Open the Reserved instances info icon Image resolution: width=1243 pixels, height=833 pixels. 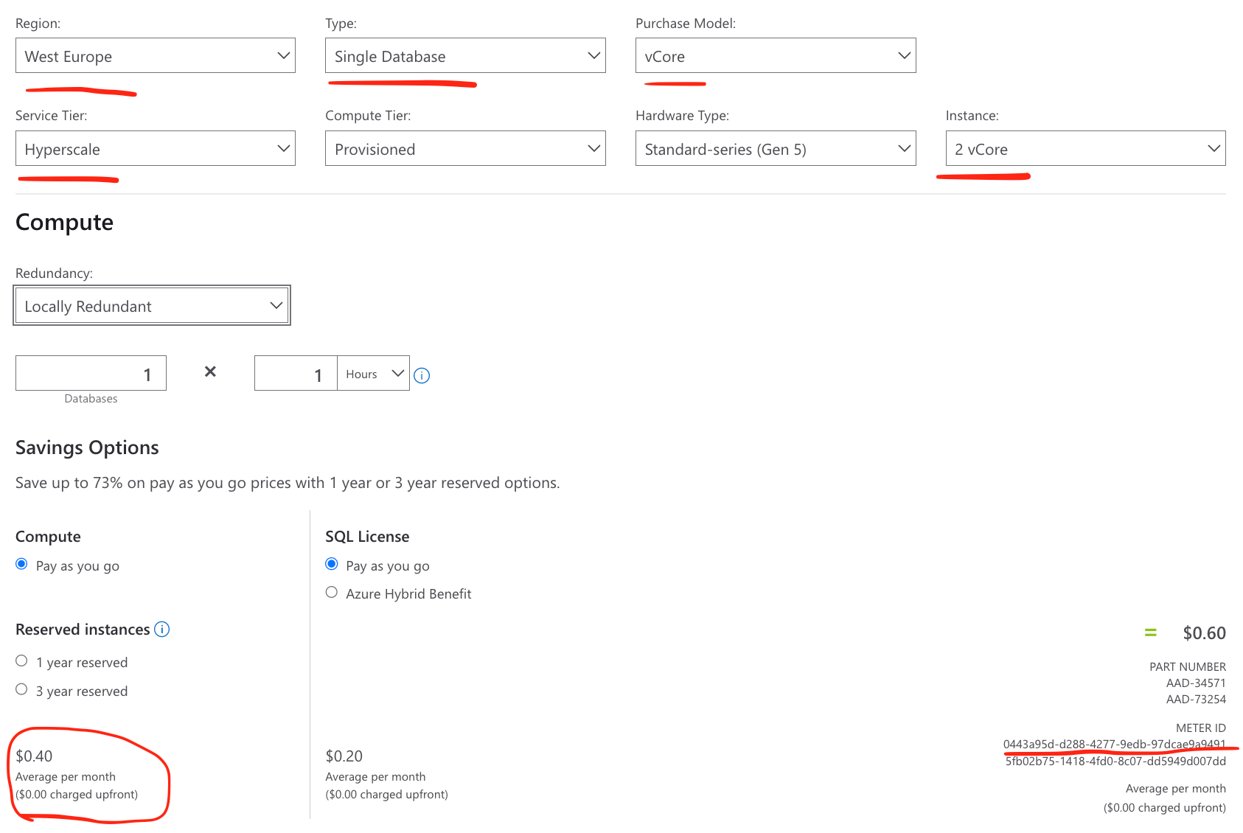point(162,630)
